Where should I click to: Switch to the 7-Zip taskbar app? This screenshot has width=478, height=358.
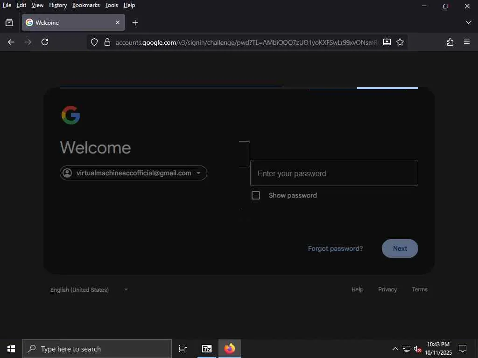pyautogui.click(x=207, y=349)
